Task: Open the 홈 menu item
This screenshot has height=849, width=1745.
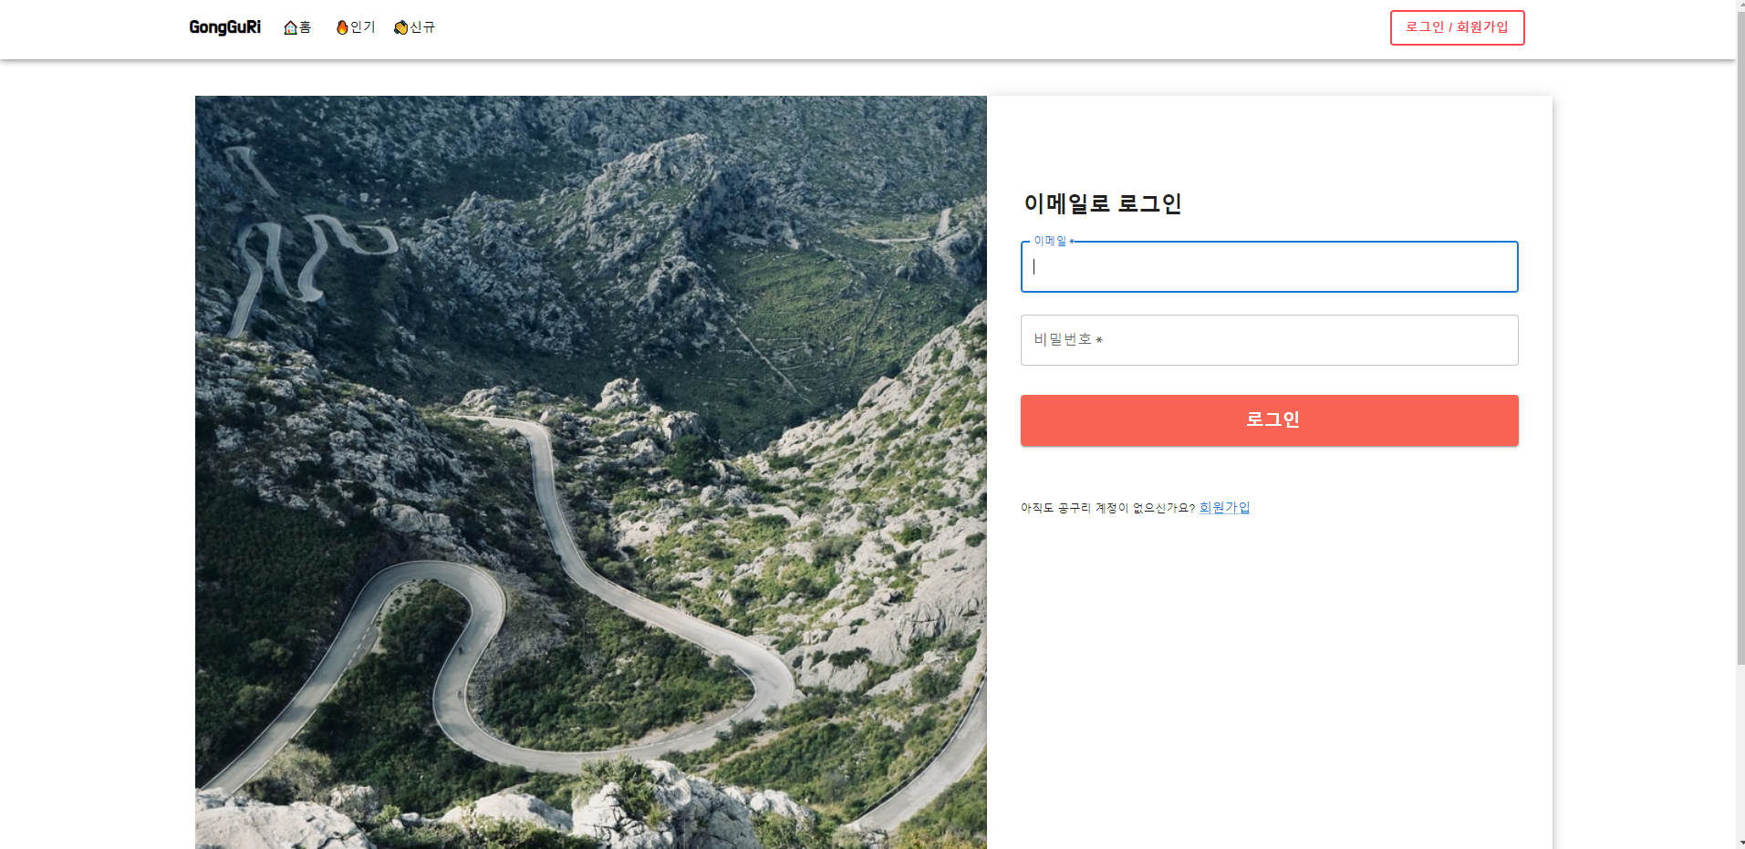Action: point(297,27)
